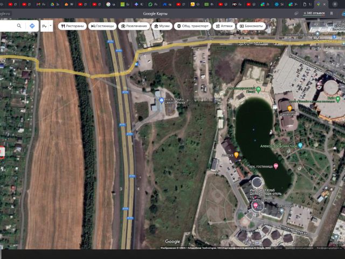Expand the language dropdown arrow by 'Ру'
The width and height of the screenshot is (345, 259).
pyautogui.click(x=51, y=25)
